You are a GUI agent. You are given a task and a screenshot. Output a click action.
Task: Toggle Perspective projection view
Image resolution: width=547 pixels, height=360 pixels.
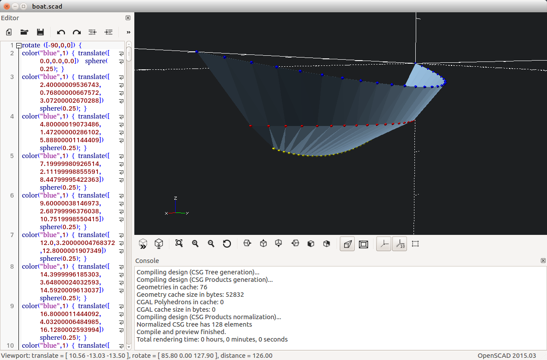point(347,244)
